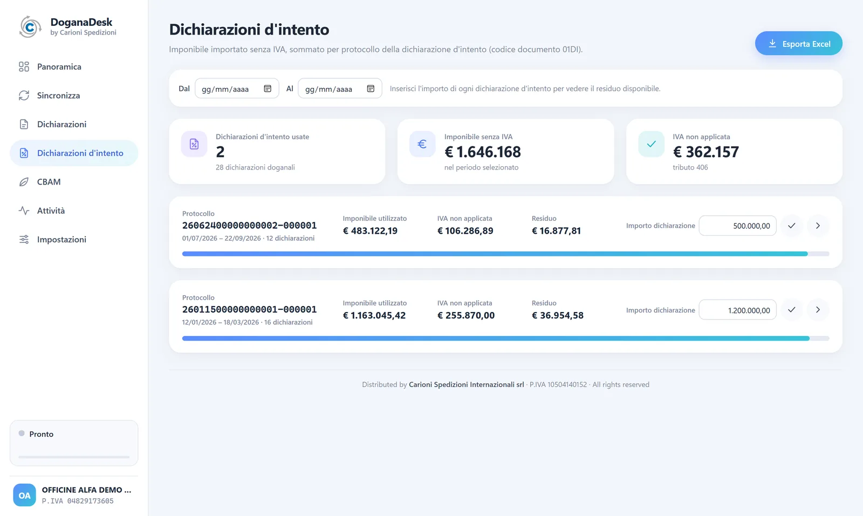Click progress bar of protocol 26011500000000001-000001
863x516 pixels.
(x=505, y=338)
